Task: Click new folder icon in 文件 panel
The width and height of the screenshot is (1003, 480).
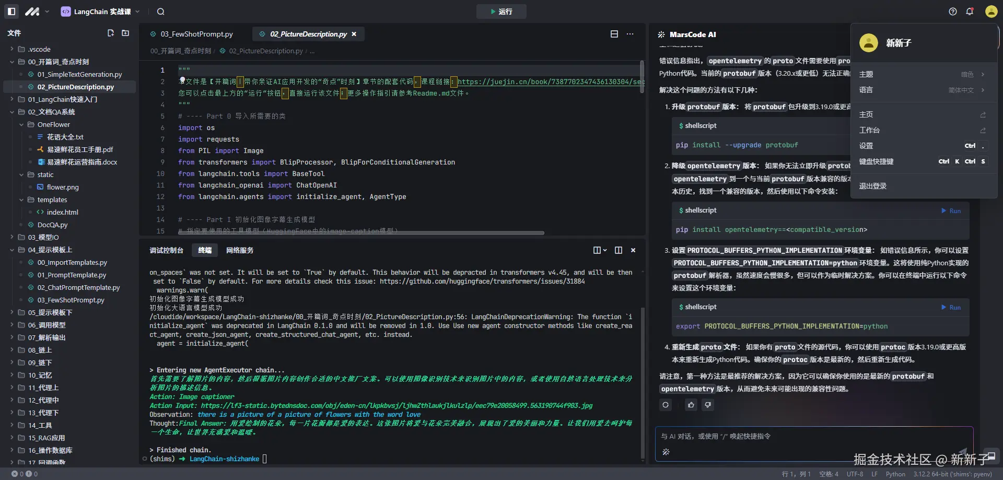Action: 125,33
